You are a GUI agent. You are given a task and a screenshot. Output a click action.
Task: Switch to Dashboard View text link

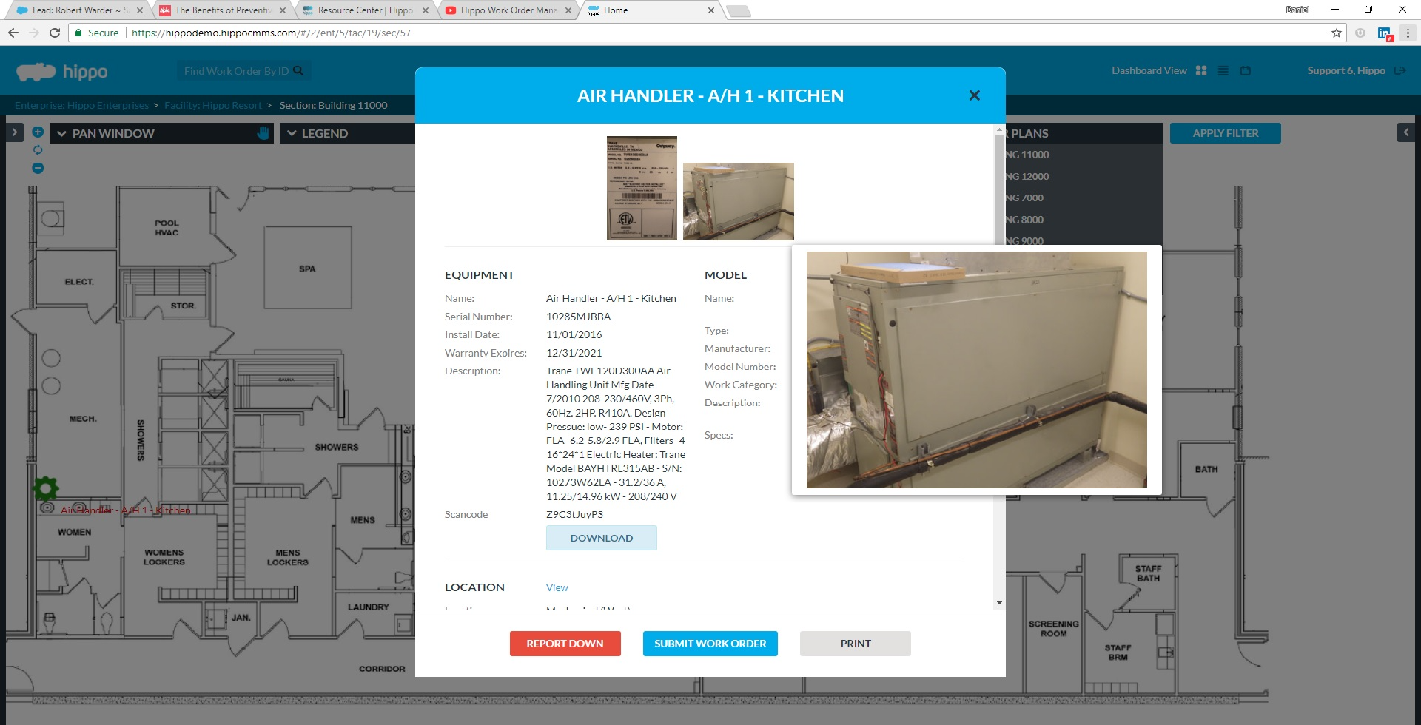click(x=1149, y=70)
